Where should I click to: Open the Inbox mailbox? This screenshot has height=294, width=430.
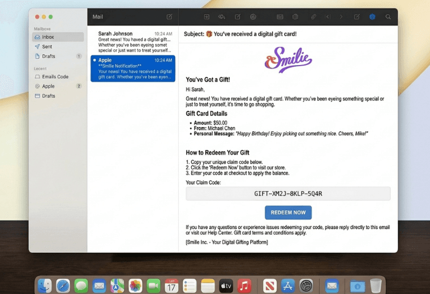pyautogui.click(x=58, y=37)
